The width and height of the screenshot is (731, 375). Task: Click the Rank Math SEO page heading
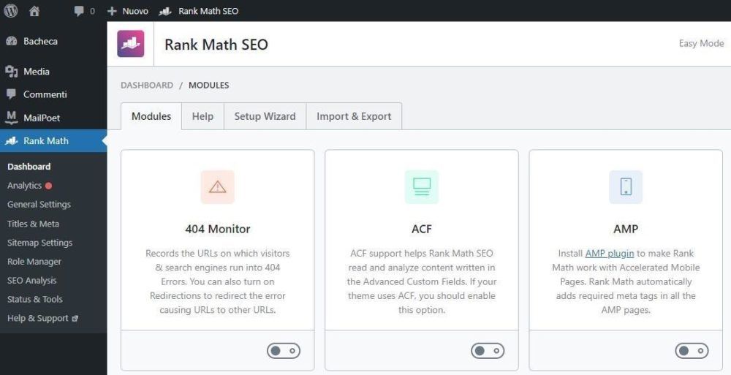click(x=216, y=45)
